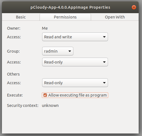
Task: Click the pCloudy-App-4.0.0.AppImage Properties title bar
Action: (x=70, y=7)
